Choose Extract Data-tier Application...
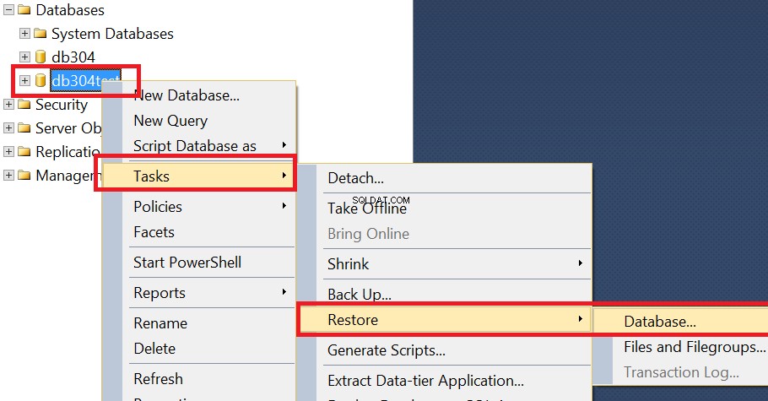Viewport: 768px width, 401px height. 445,381
